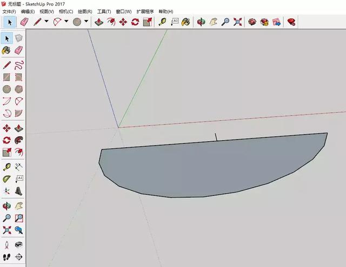Click Tape Measure in the top toolbar

pyautogui.click(x=163, y=22)
